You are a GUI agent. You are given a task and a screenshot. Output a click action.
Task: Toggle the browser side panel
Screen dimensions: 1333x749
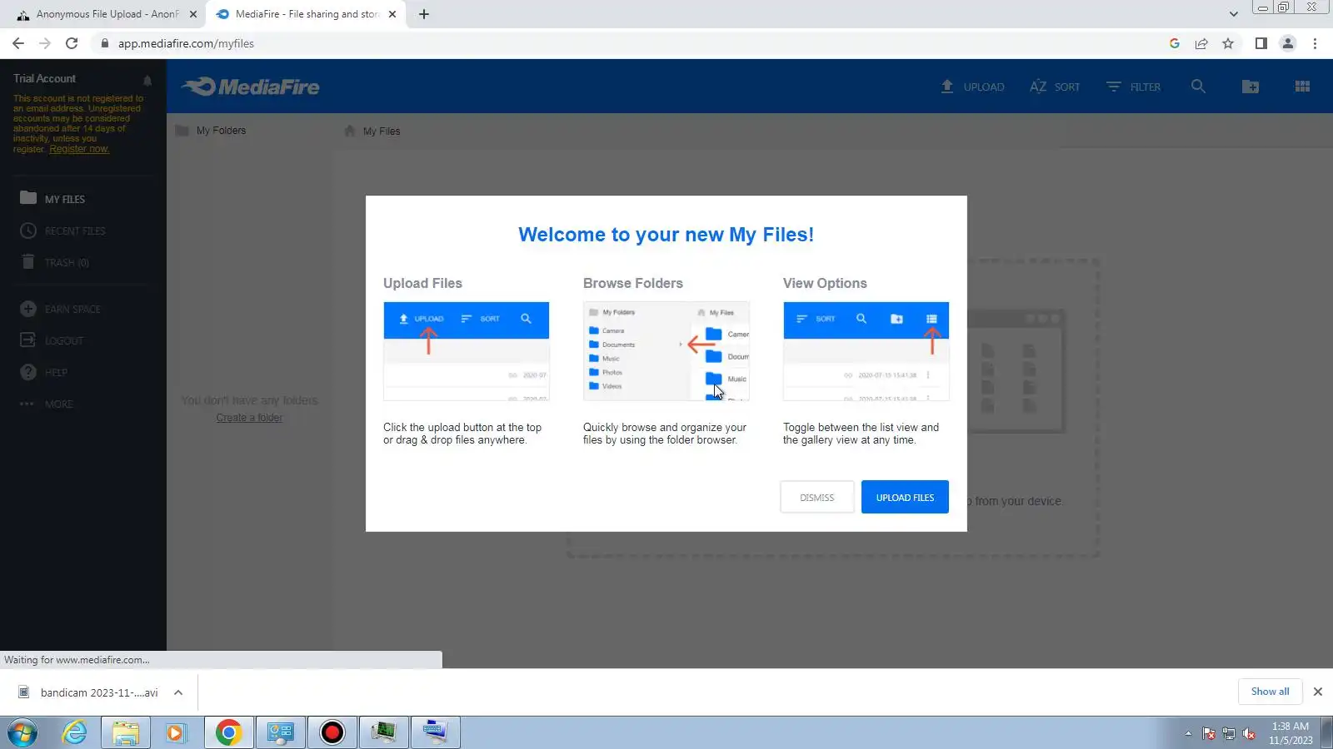(x=1261, y=43)
